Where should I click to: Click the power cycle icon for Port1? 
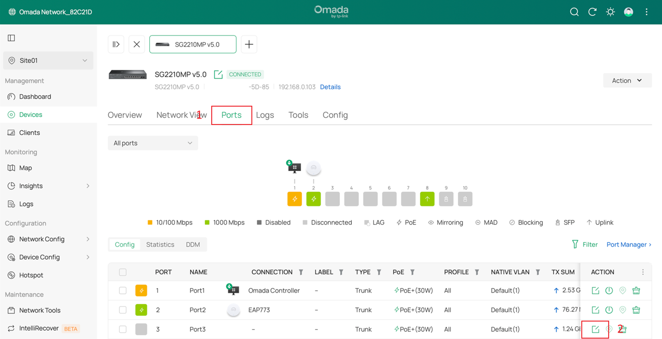tap(609, 290)
